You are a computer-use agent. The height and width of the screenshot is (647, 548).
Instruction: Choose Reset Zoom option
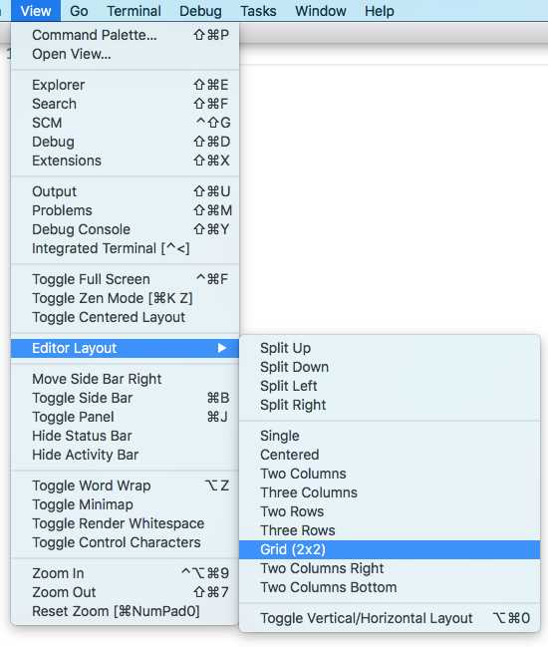pyautogui.click(x=125, y=611)
